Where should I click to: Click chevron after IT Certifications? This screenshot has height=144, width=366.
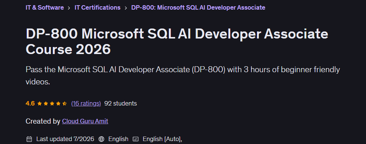126,8
